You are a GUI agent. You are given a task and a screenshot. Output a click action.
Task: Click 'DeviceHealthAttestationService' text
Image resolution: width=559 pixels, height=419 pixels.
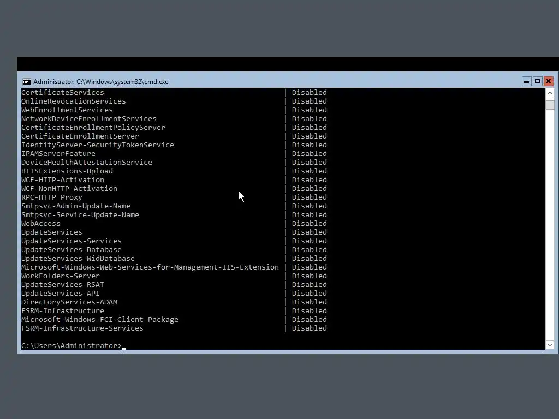point(87,163)
